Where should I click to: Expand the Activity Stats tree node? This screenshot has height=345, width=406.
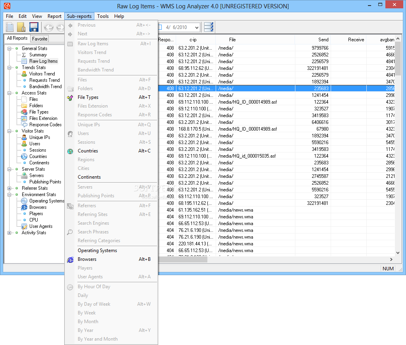pyautogui.click(x=10, y=233)
